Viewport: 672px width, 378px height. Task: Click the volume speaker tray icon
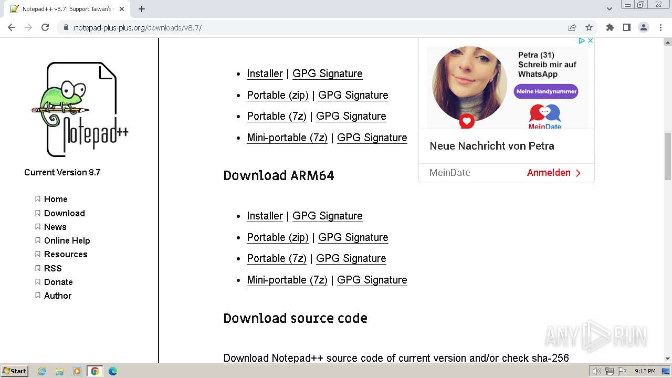tap(596, 371)
